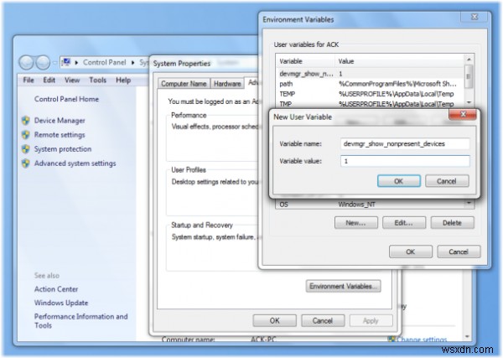
Task: Open Action Center link
Action: 56,289
